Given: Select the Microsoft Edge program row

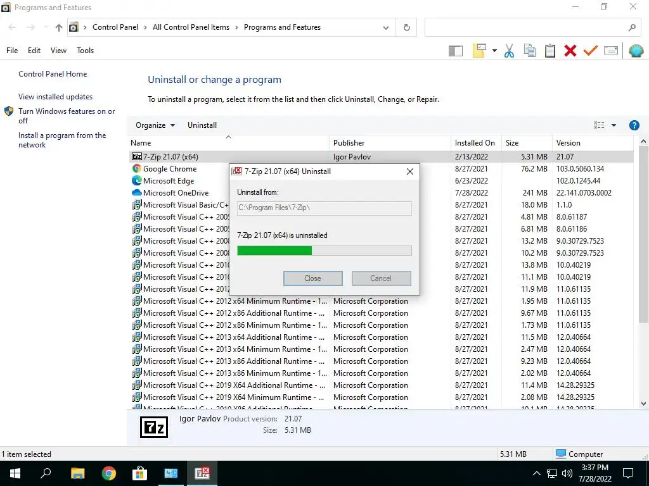Looking at the screenshot, I should (x=380, y=180).
